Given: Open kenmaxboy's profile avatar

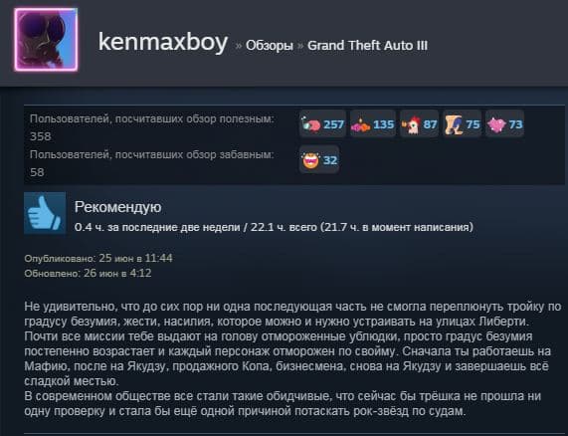Looking at the screenshot, I should 46,40.
